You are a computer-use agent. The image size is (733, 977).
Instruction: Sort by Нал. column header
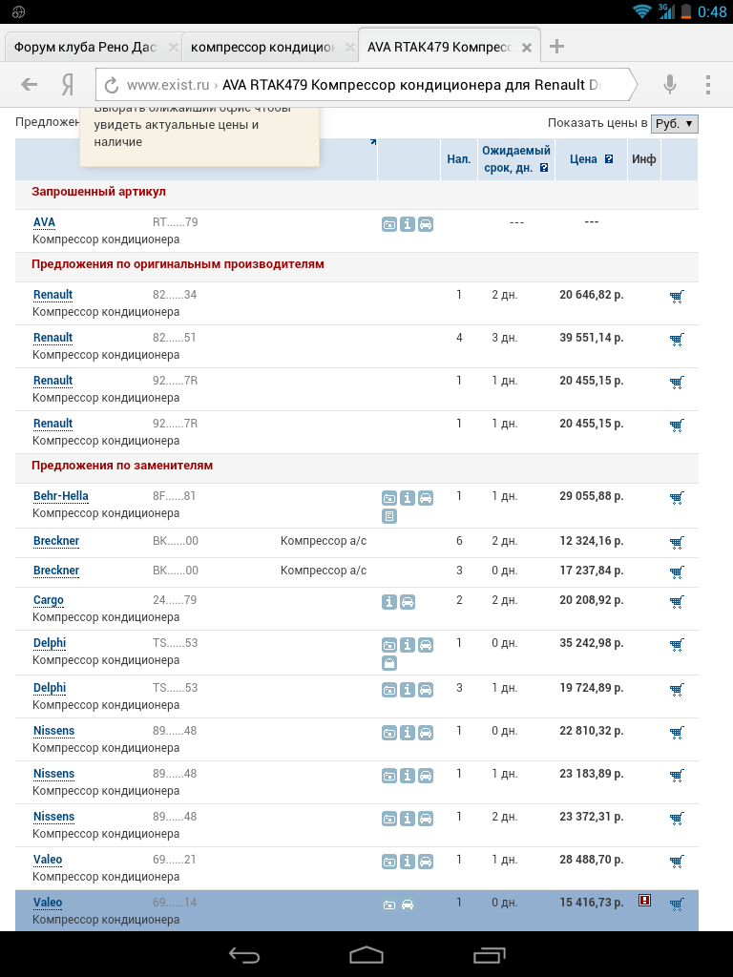(459, 159)
